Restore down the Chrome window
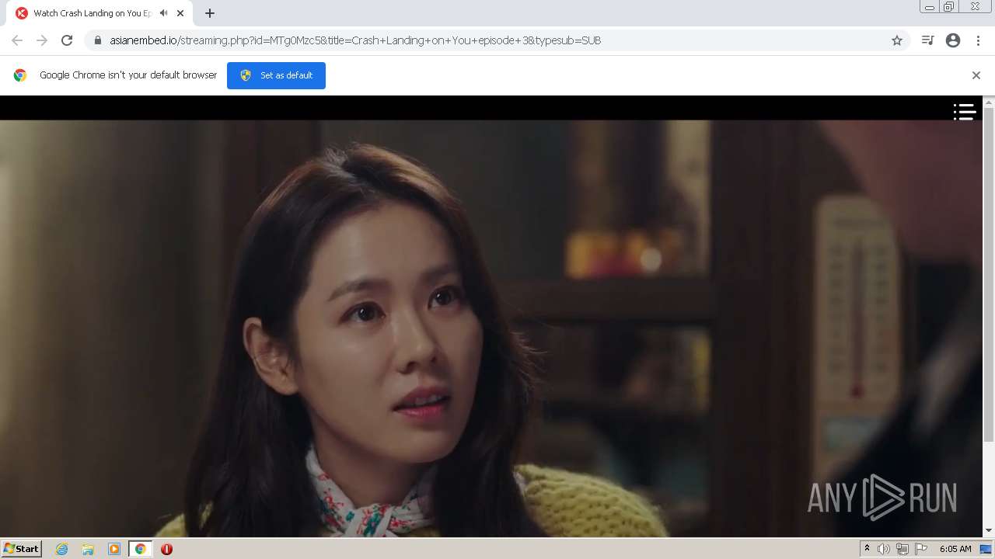Viewport: 995px width, 559px height. tap(949, 7)
